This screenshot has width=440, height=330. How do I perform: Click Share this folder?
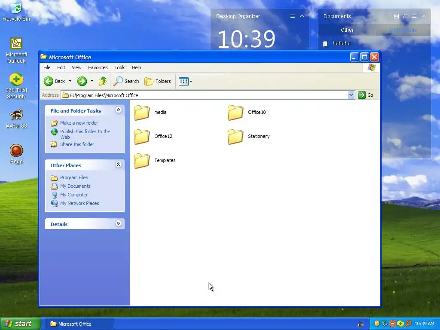(77, 144)
